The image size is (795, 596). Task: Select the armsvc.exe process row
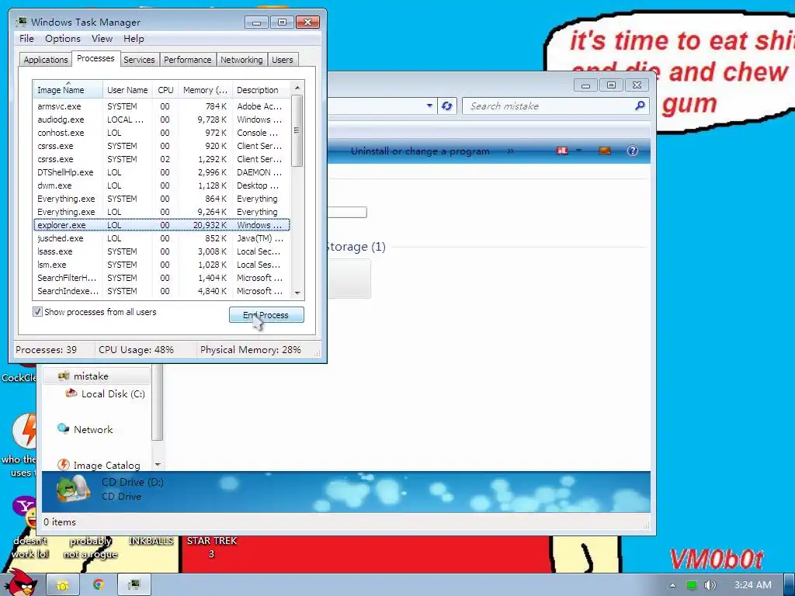tap(161, 106)
